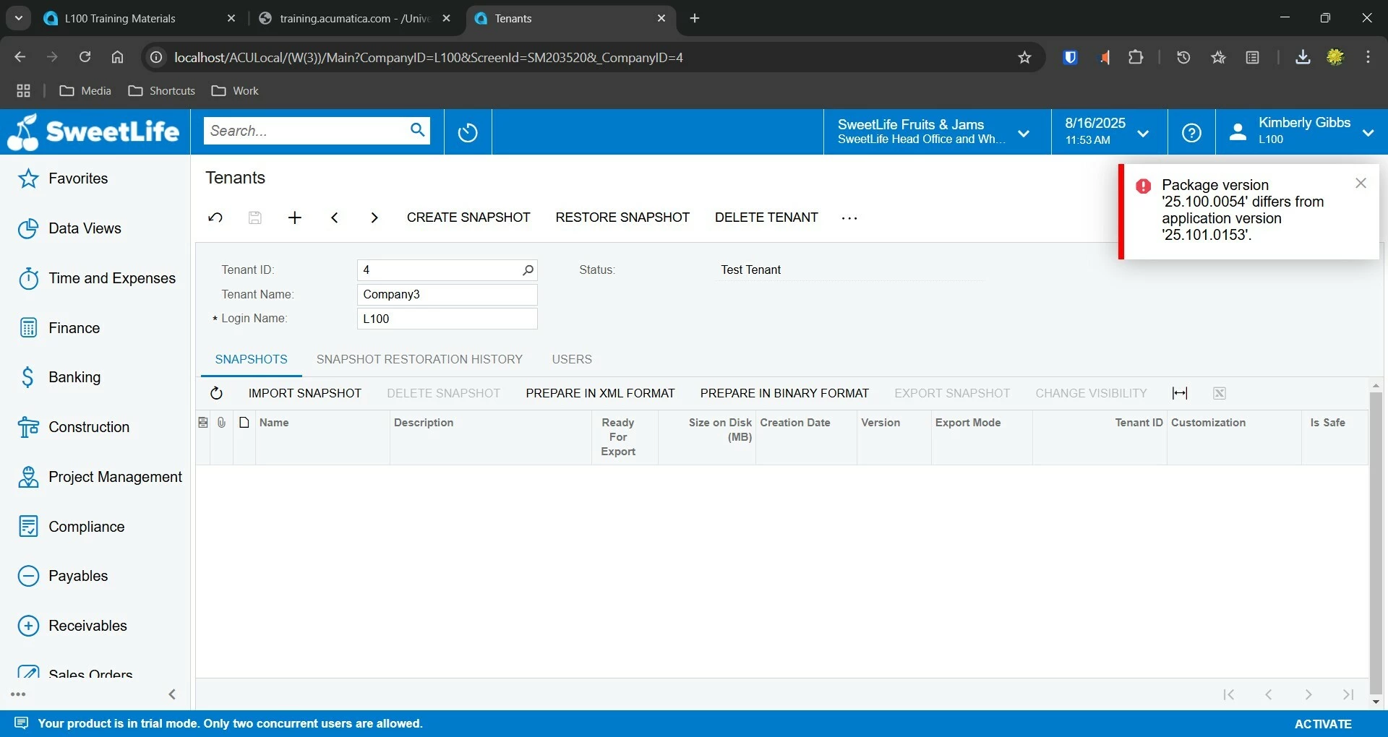Click the search magnifier icon
The image size is (1388, 737).
417,130
